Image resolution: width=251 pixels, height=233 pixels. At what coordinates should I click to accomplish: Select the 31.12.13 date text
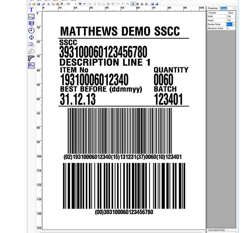(78, 99)
